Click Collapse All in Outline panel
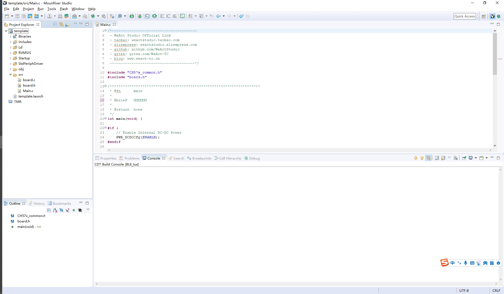The image size is (504, 294). (x=49, y=210)
